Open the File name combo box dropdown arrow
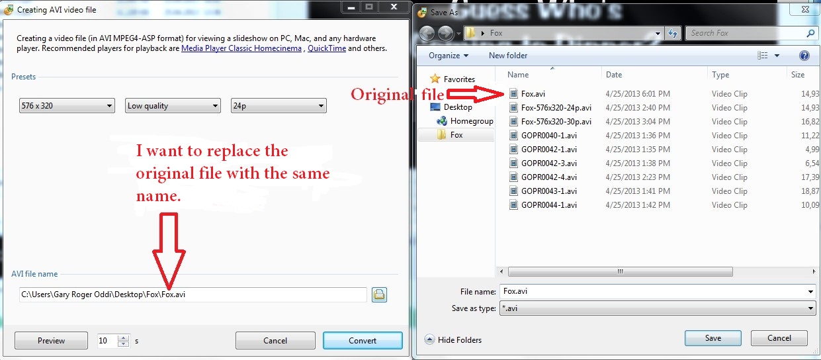The width and height of the screenshot is (821, 360). click(811, 292)
